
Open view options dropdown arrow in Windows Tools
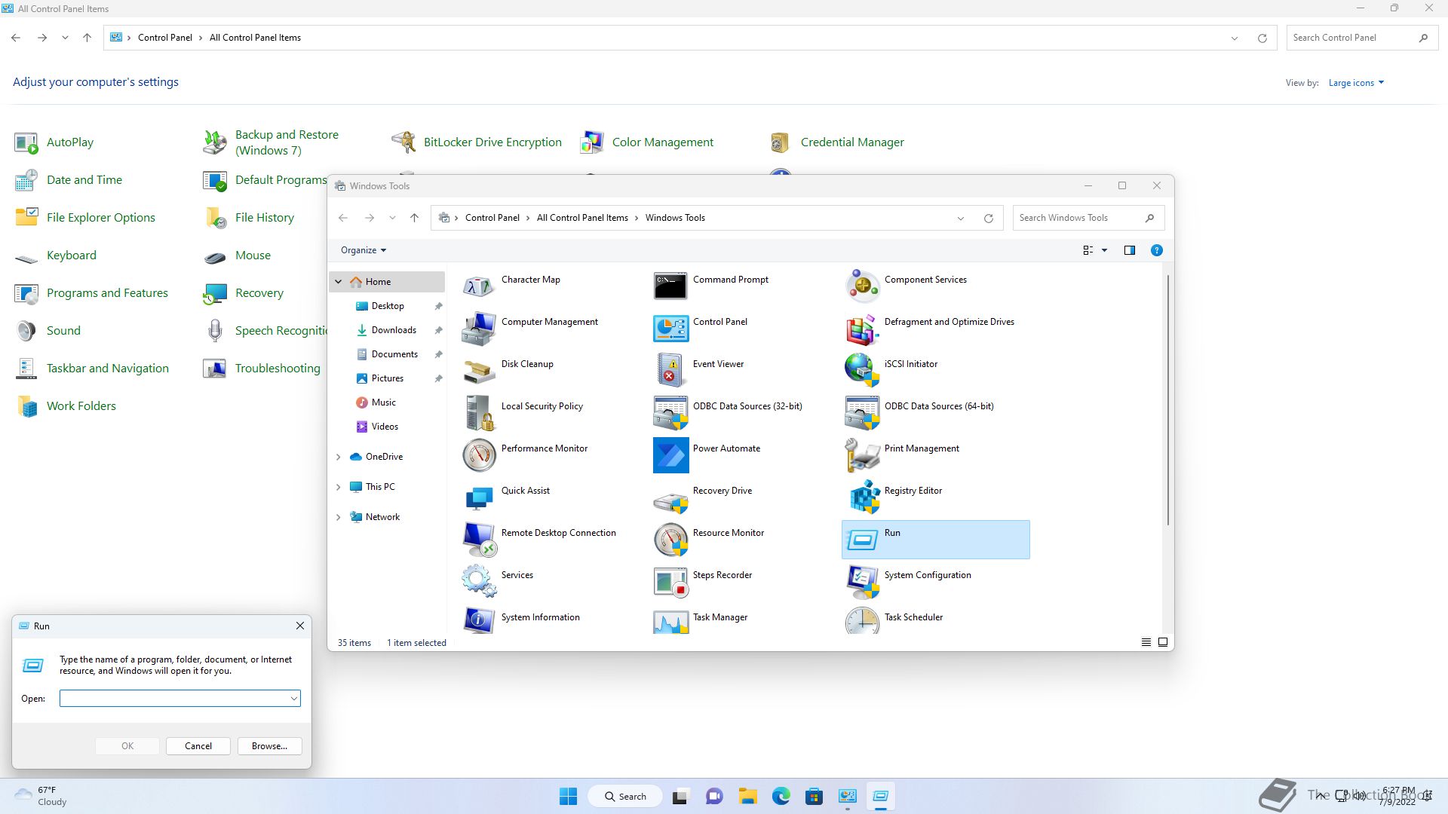pos(1105,250)
